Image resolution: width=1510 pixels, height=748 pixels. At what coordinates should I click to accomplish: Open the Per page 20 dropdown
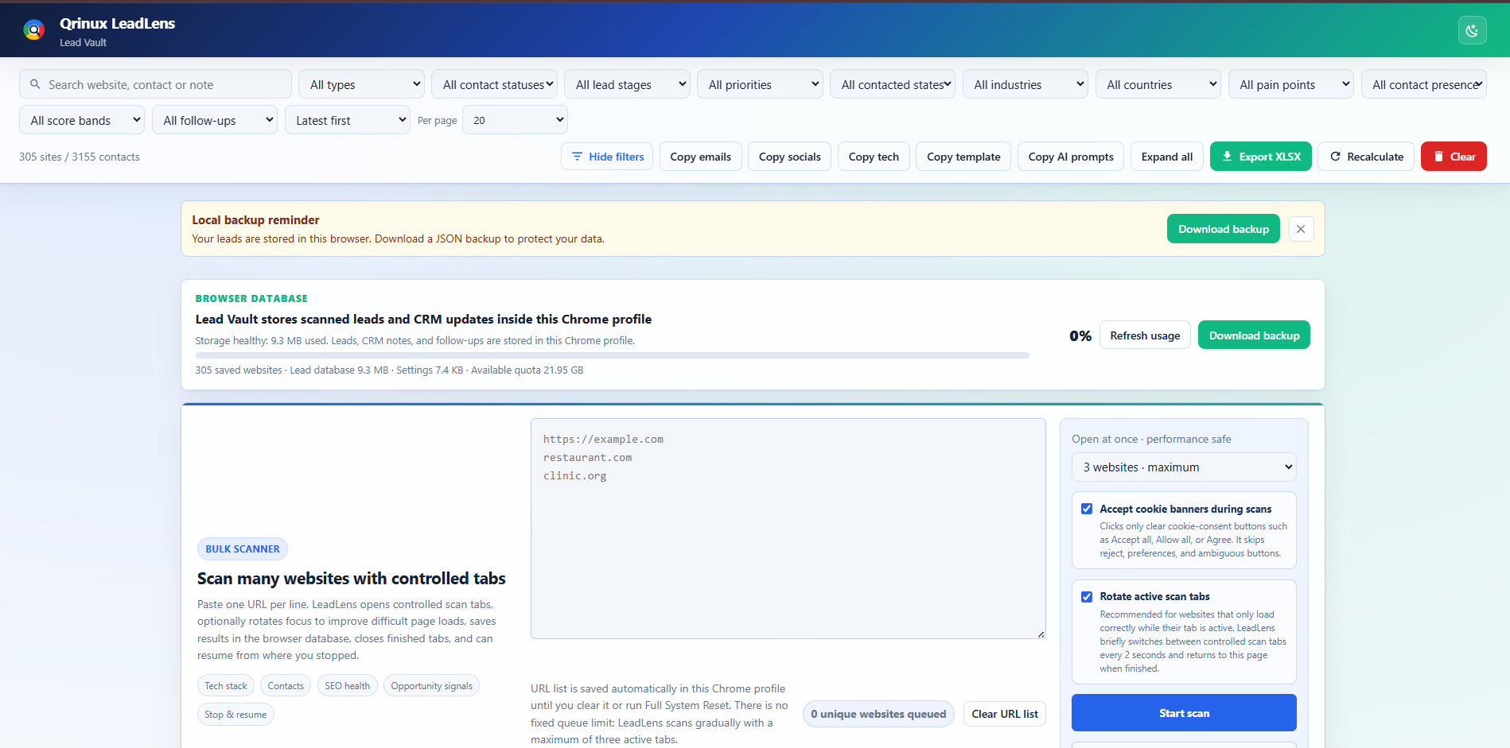coord(515,120)
